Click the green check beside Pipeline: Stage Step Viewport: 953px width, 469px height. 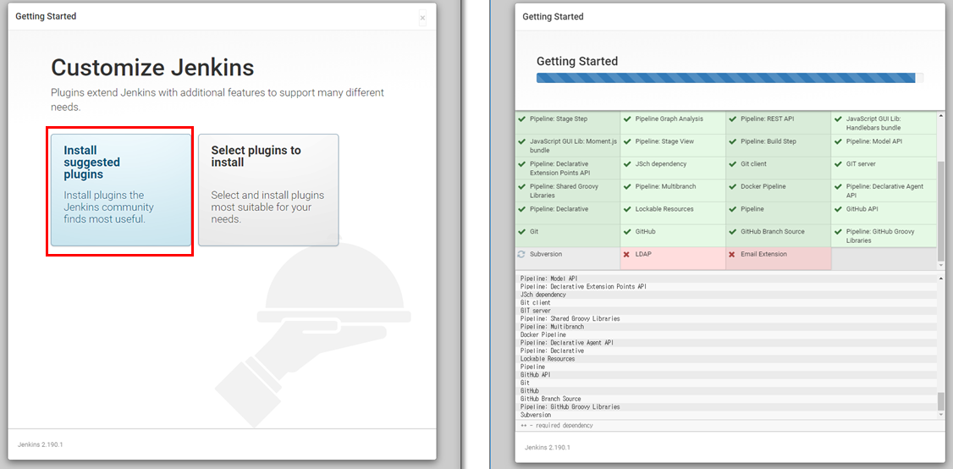[521, 119]
